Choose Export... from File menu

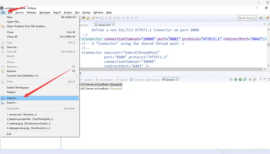(40, 103)
